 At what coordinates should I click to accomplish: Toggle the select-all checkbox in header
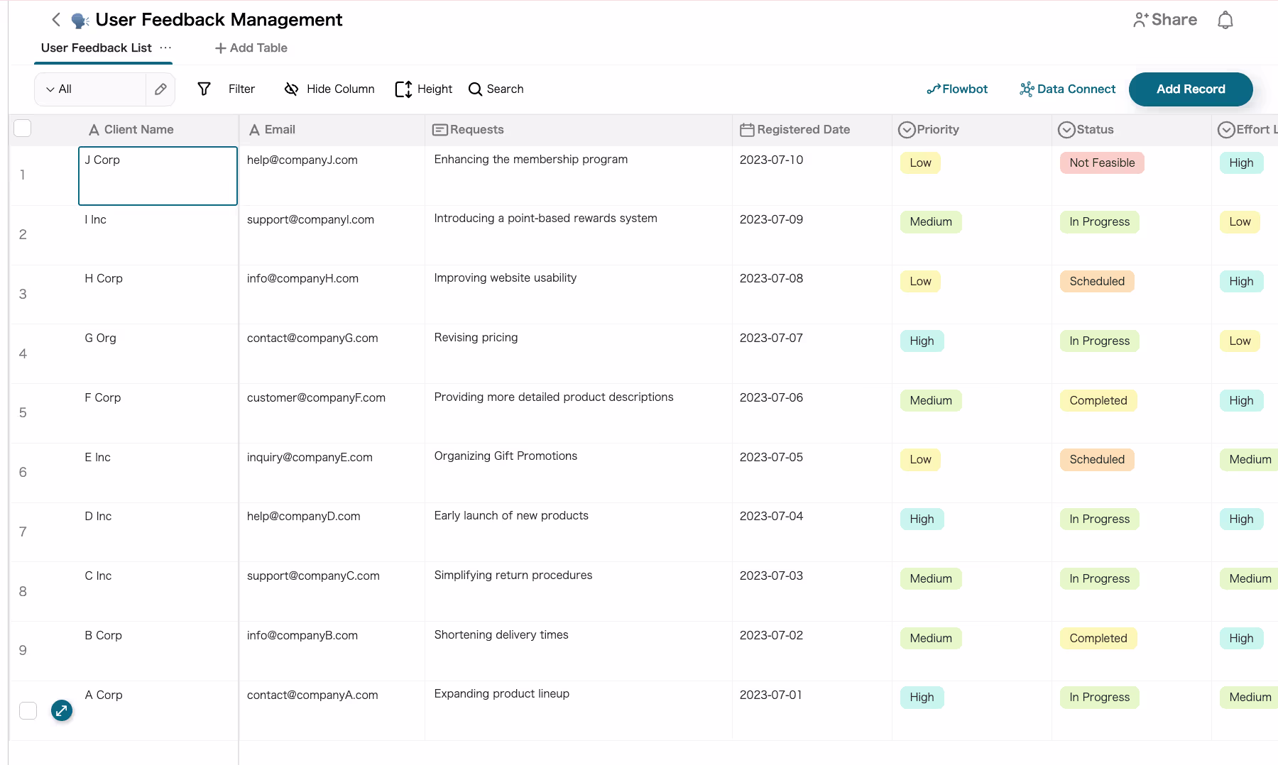pyautogui.click(x=23, y=128)
